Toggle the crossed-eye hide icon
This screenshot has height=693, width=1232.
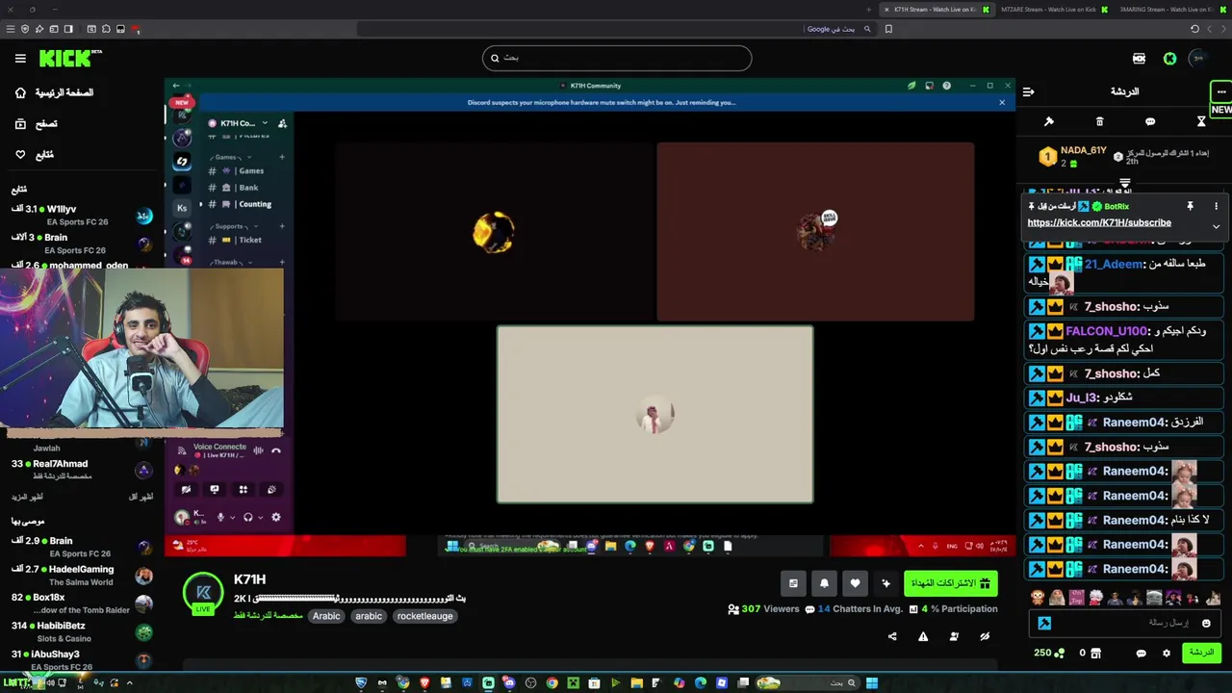click(x=985, y=636)
